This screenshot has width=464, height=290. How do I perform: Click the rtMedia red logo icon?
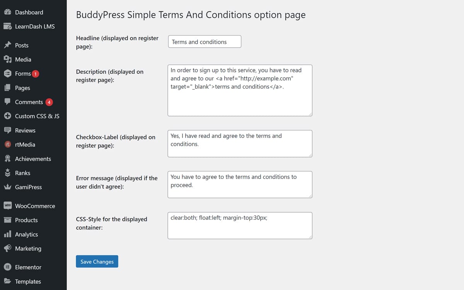click(x=7, y=144)
